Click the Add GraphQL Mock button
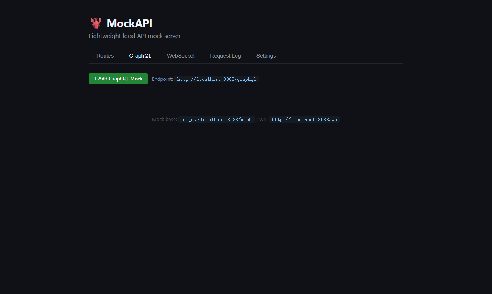Image resolution: width=492 pixels, height=294 pixels. pyautogui.click(x=118, y=79)
